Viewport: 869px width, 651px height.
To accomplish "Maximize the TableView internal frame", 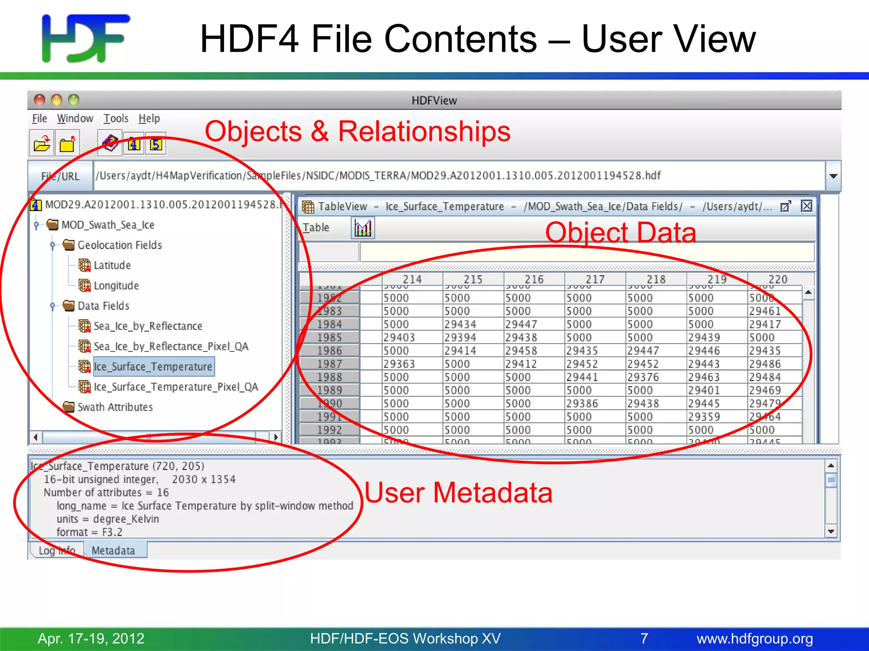I will tap(785, 206).
